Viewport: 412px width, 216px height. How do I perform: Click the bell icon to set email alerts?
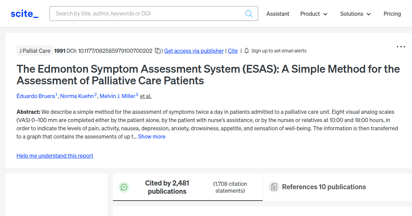[246, 50]
